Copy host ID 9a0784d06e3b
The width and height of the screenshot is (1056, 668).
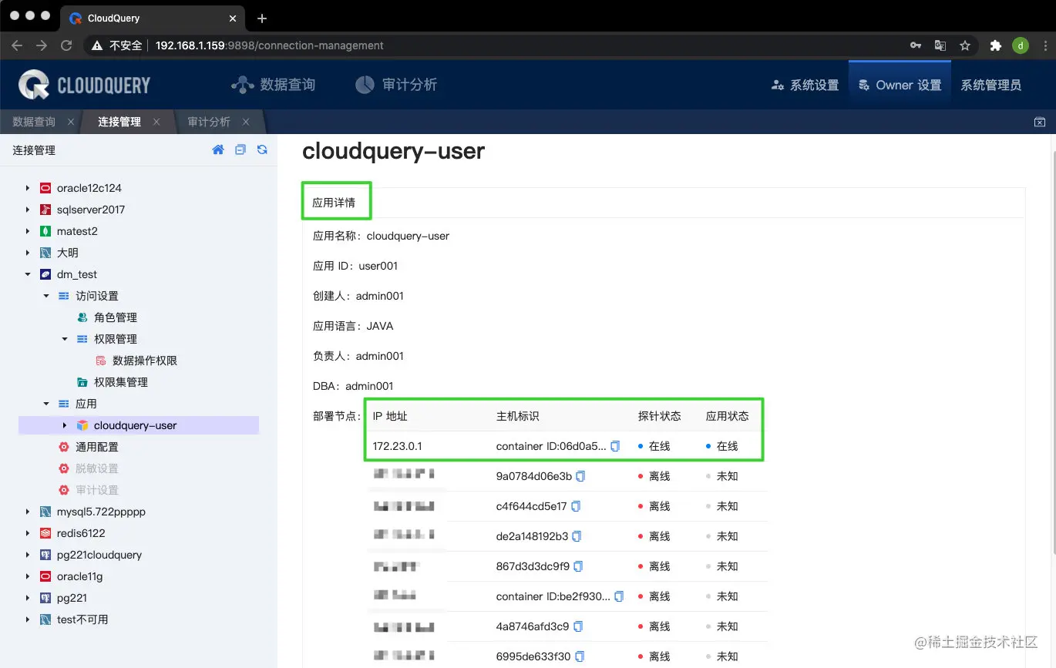(581, 476)
